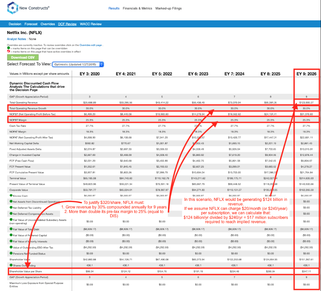
Task: Click the EY 9: 2026 column header
Action: [x=306, y=74]
